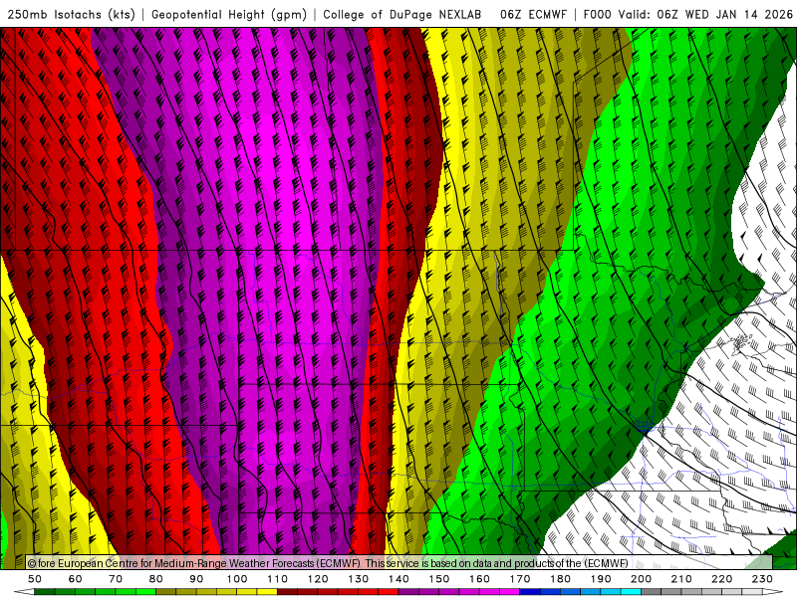
Task: Click the '220' value on the color scale
Action: [721, 579]
